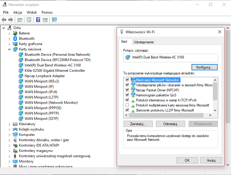Click the USB controllers plug icon
This screenshot has width=231, height=175.
coord(15,156)
